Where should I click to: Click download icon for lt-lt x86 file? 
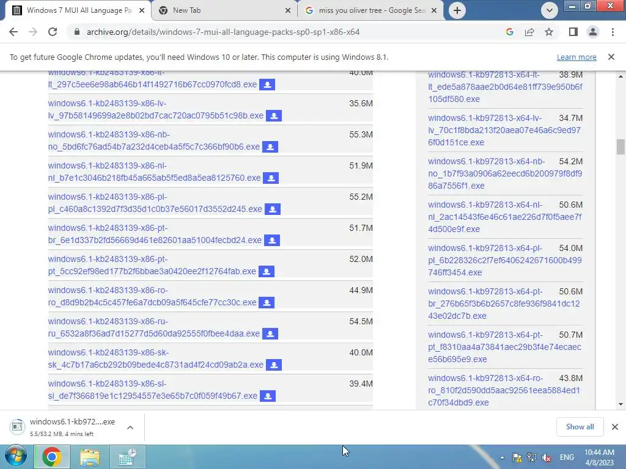267,84
